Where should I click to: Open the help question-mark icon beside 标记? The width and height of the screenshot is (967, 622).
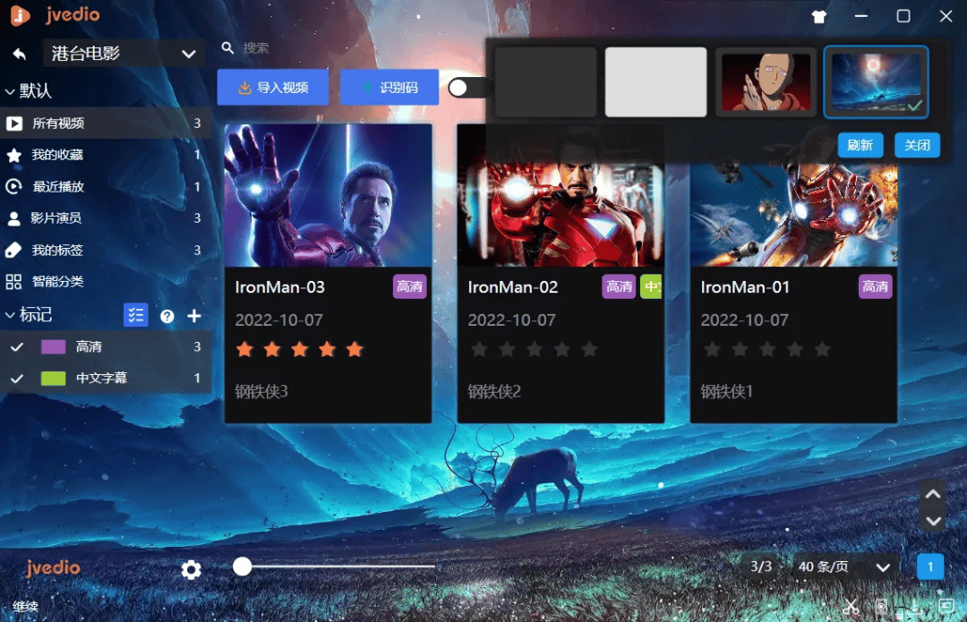[167, 316]
